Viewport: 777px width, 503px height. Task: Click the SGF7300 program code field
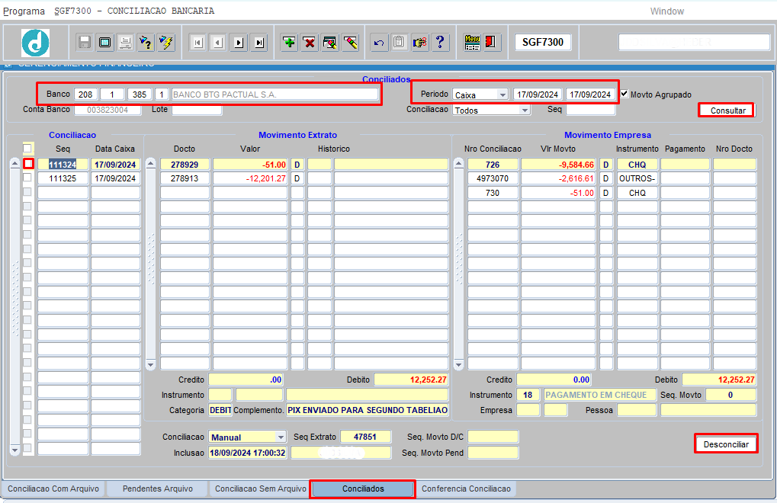(x=543, y=42)
